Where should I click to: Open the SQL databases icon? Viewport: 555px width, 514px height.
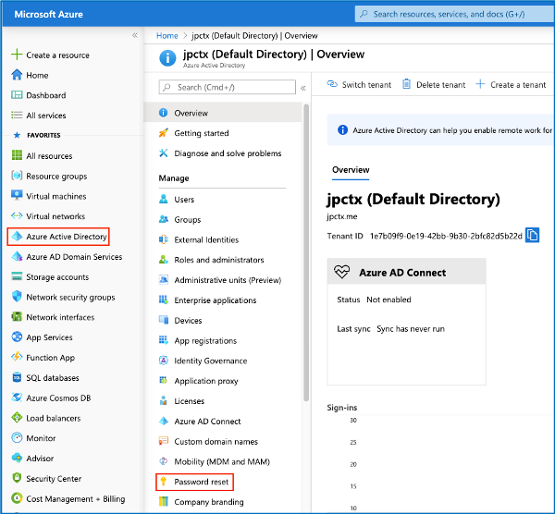17,378
